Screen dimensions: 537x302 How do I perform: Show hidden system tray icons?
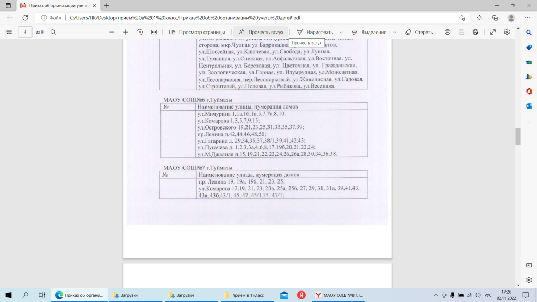tap(435, 295)
